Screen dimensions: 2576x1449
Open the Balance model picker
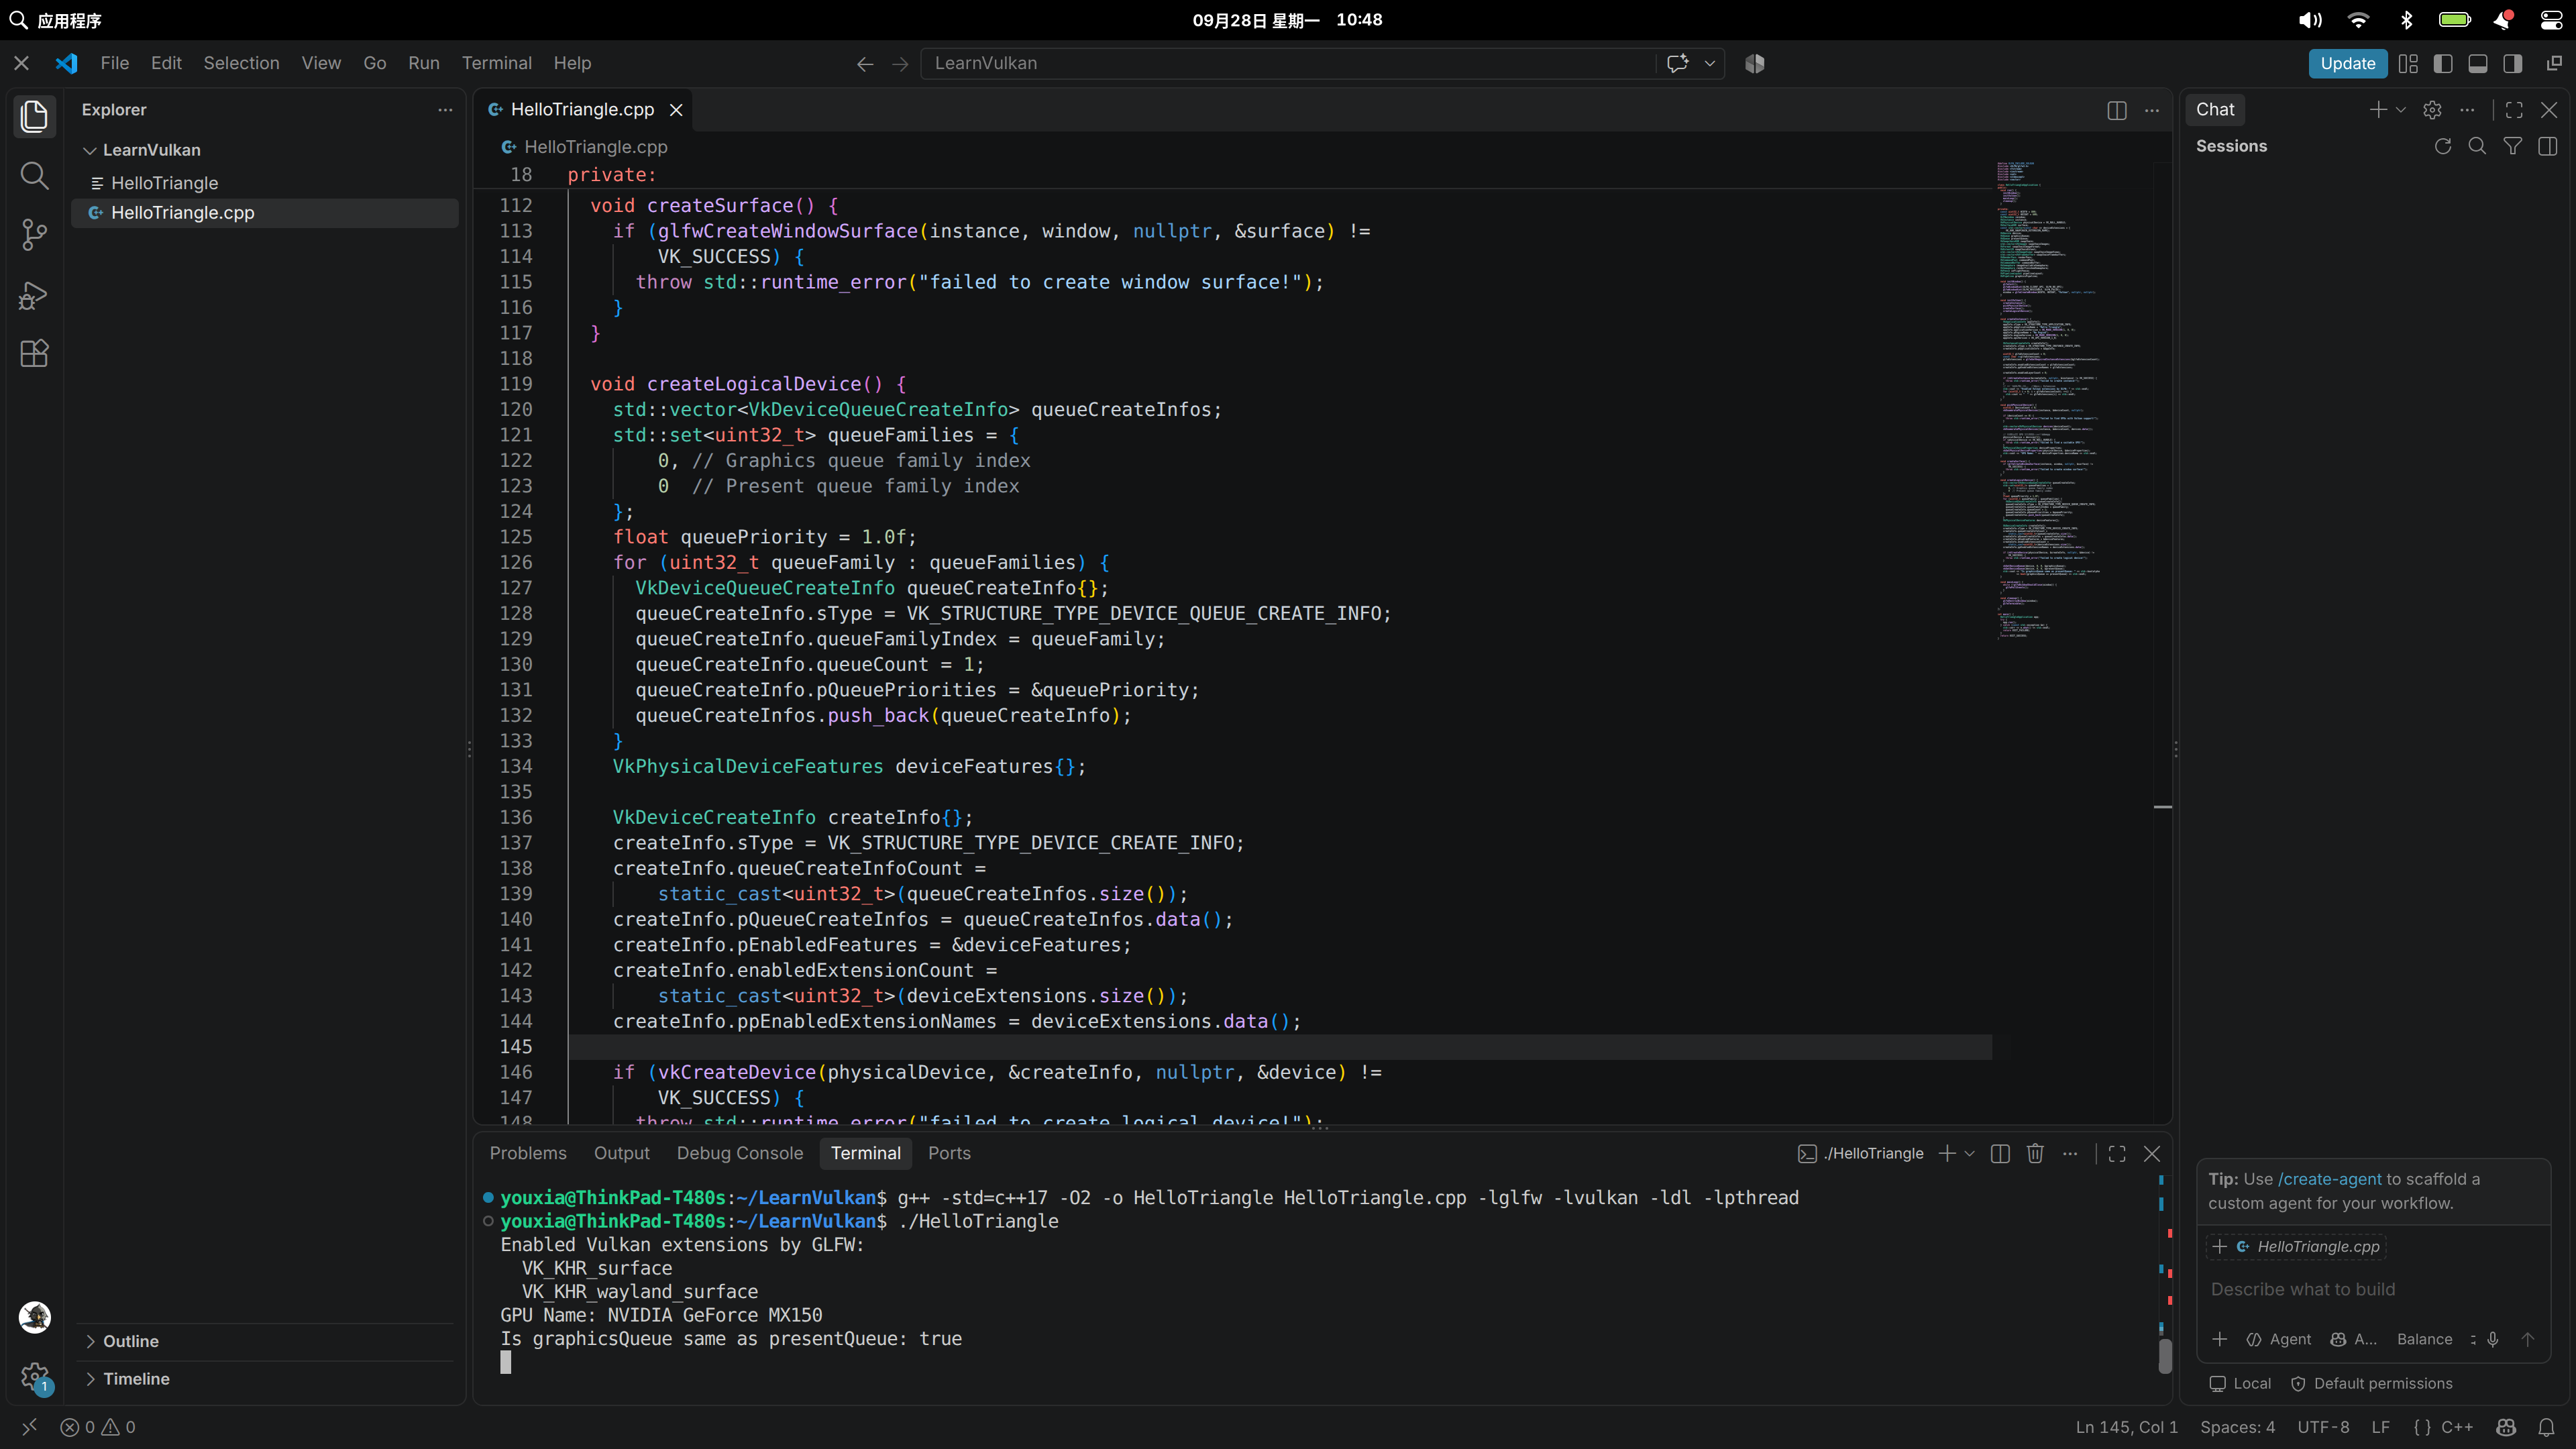coord(2424,1339)
